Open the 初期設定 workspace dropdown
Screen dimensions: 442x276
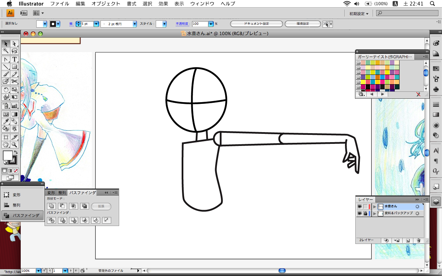click(x=359, y=13)
